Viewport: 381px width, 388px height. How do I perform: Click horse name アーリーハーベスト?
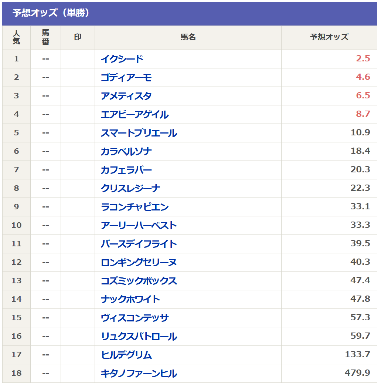pos(139,225)
